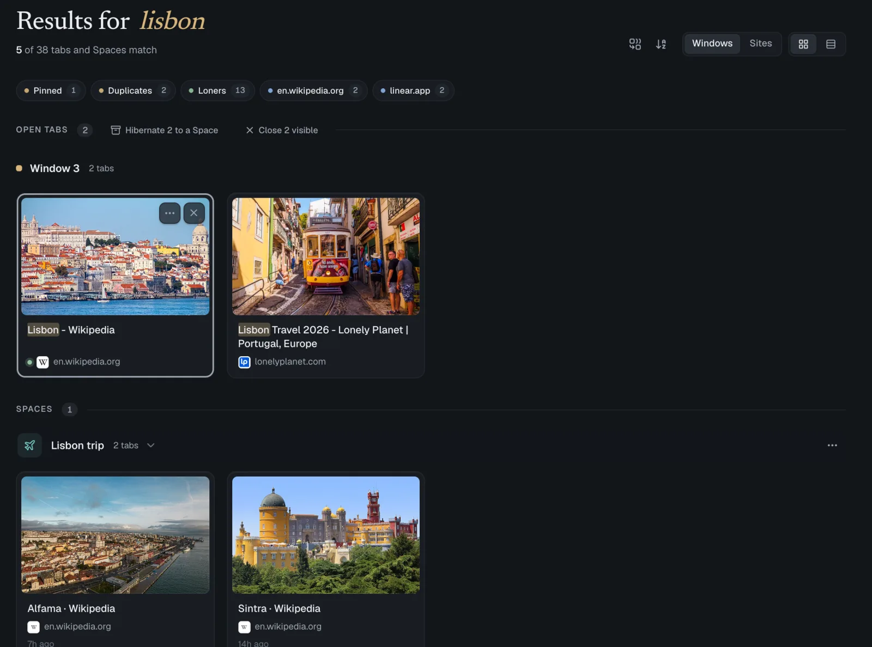The width and height of the screenshot is (872, 647).
Task: Click the Lisbon tram thumbnail of the Lonely Planet card
Action: click(x=326, y=257)
